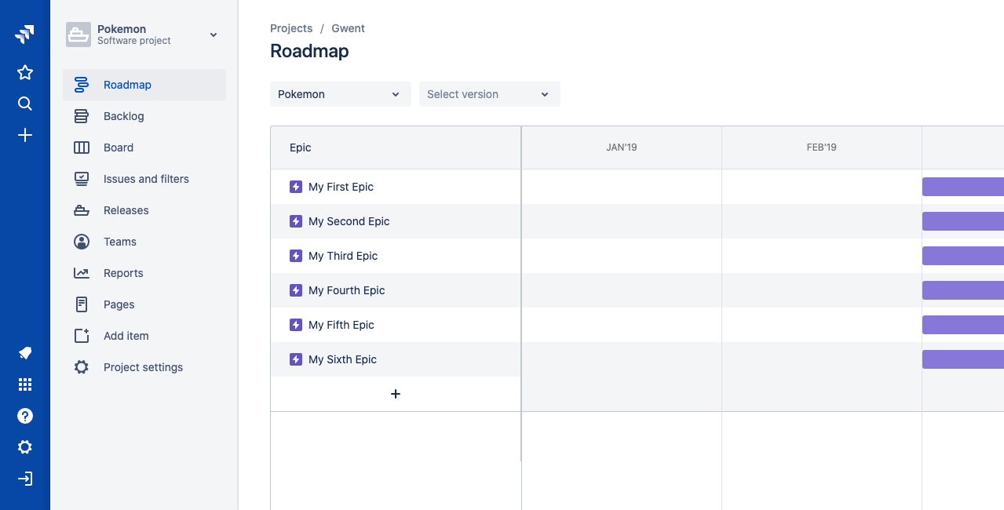Click the Jira logo at top left
This screenshot has width=1004, height=510.
point(24,33)
